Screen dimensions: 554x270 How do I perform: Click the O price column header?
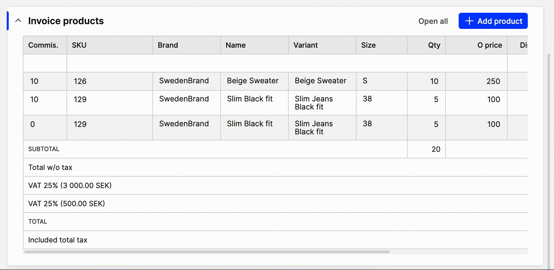tap(490, 45)
